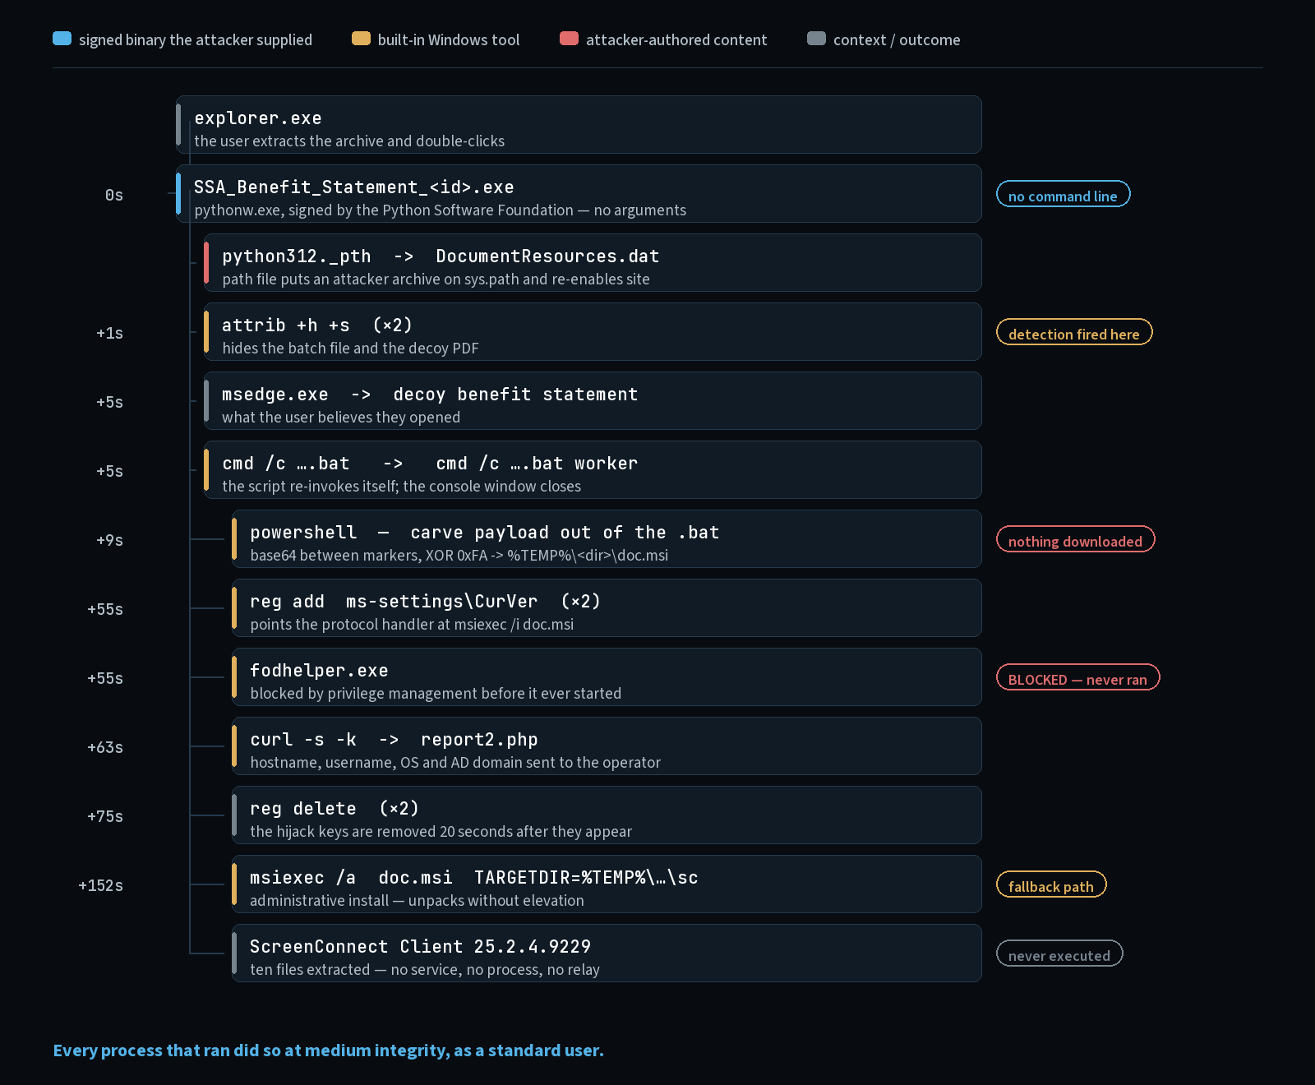Click 'built-in Windows tool' legend label

(449, 39)
